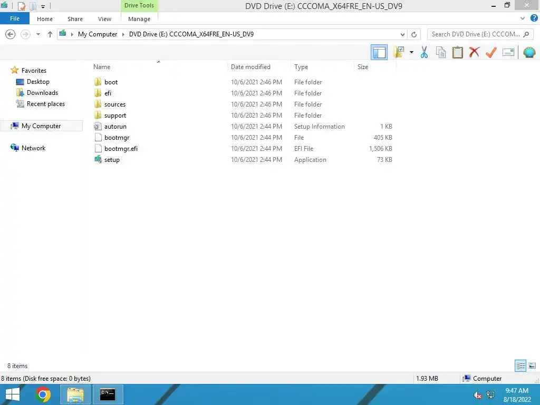Viewport: 540px width, 405px height.
Task: Open the File menu
Action: click(15, 18)
